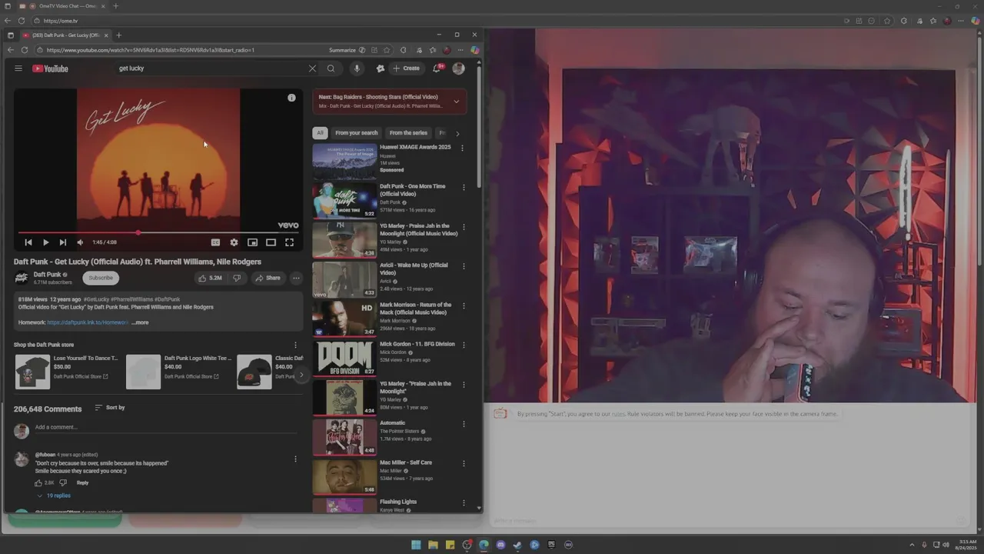Open Steam from the taskbar
The height and width of the screenshot is (554, 984).
(x=517, y=545)
